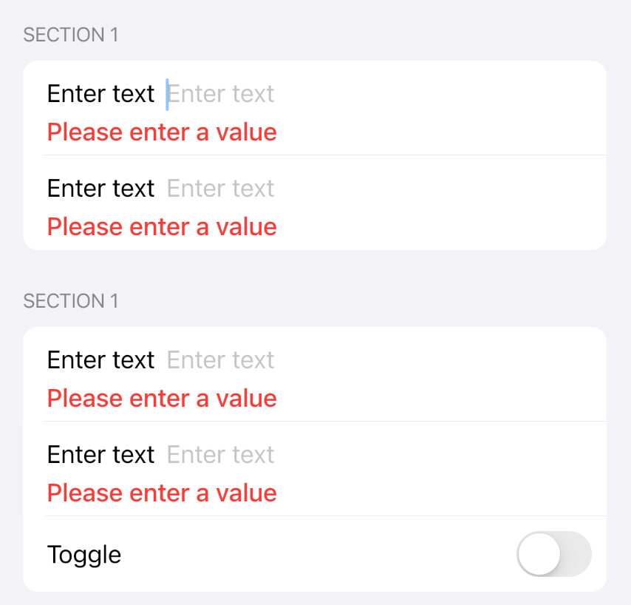Image resolution: width=631 pixels, height=605 pixels.
Task: Click the lower "SECTION 1" header
Action: click(71, 301)
